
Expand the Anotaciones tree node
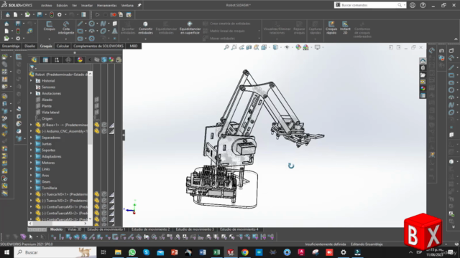(31, 93)
